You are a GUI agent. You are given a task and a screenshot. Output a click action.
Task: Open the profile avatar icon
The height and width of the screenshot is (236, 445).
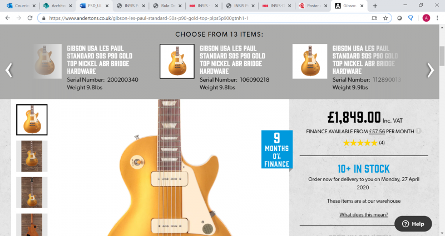(426, 18)
